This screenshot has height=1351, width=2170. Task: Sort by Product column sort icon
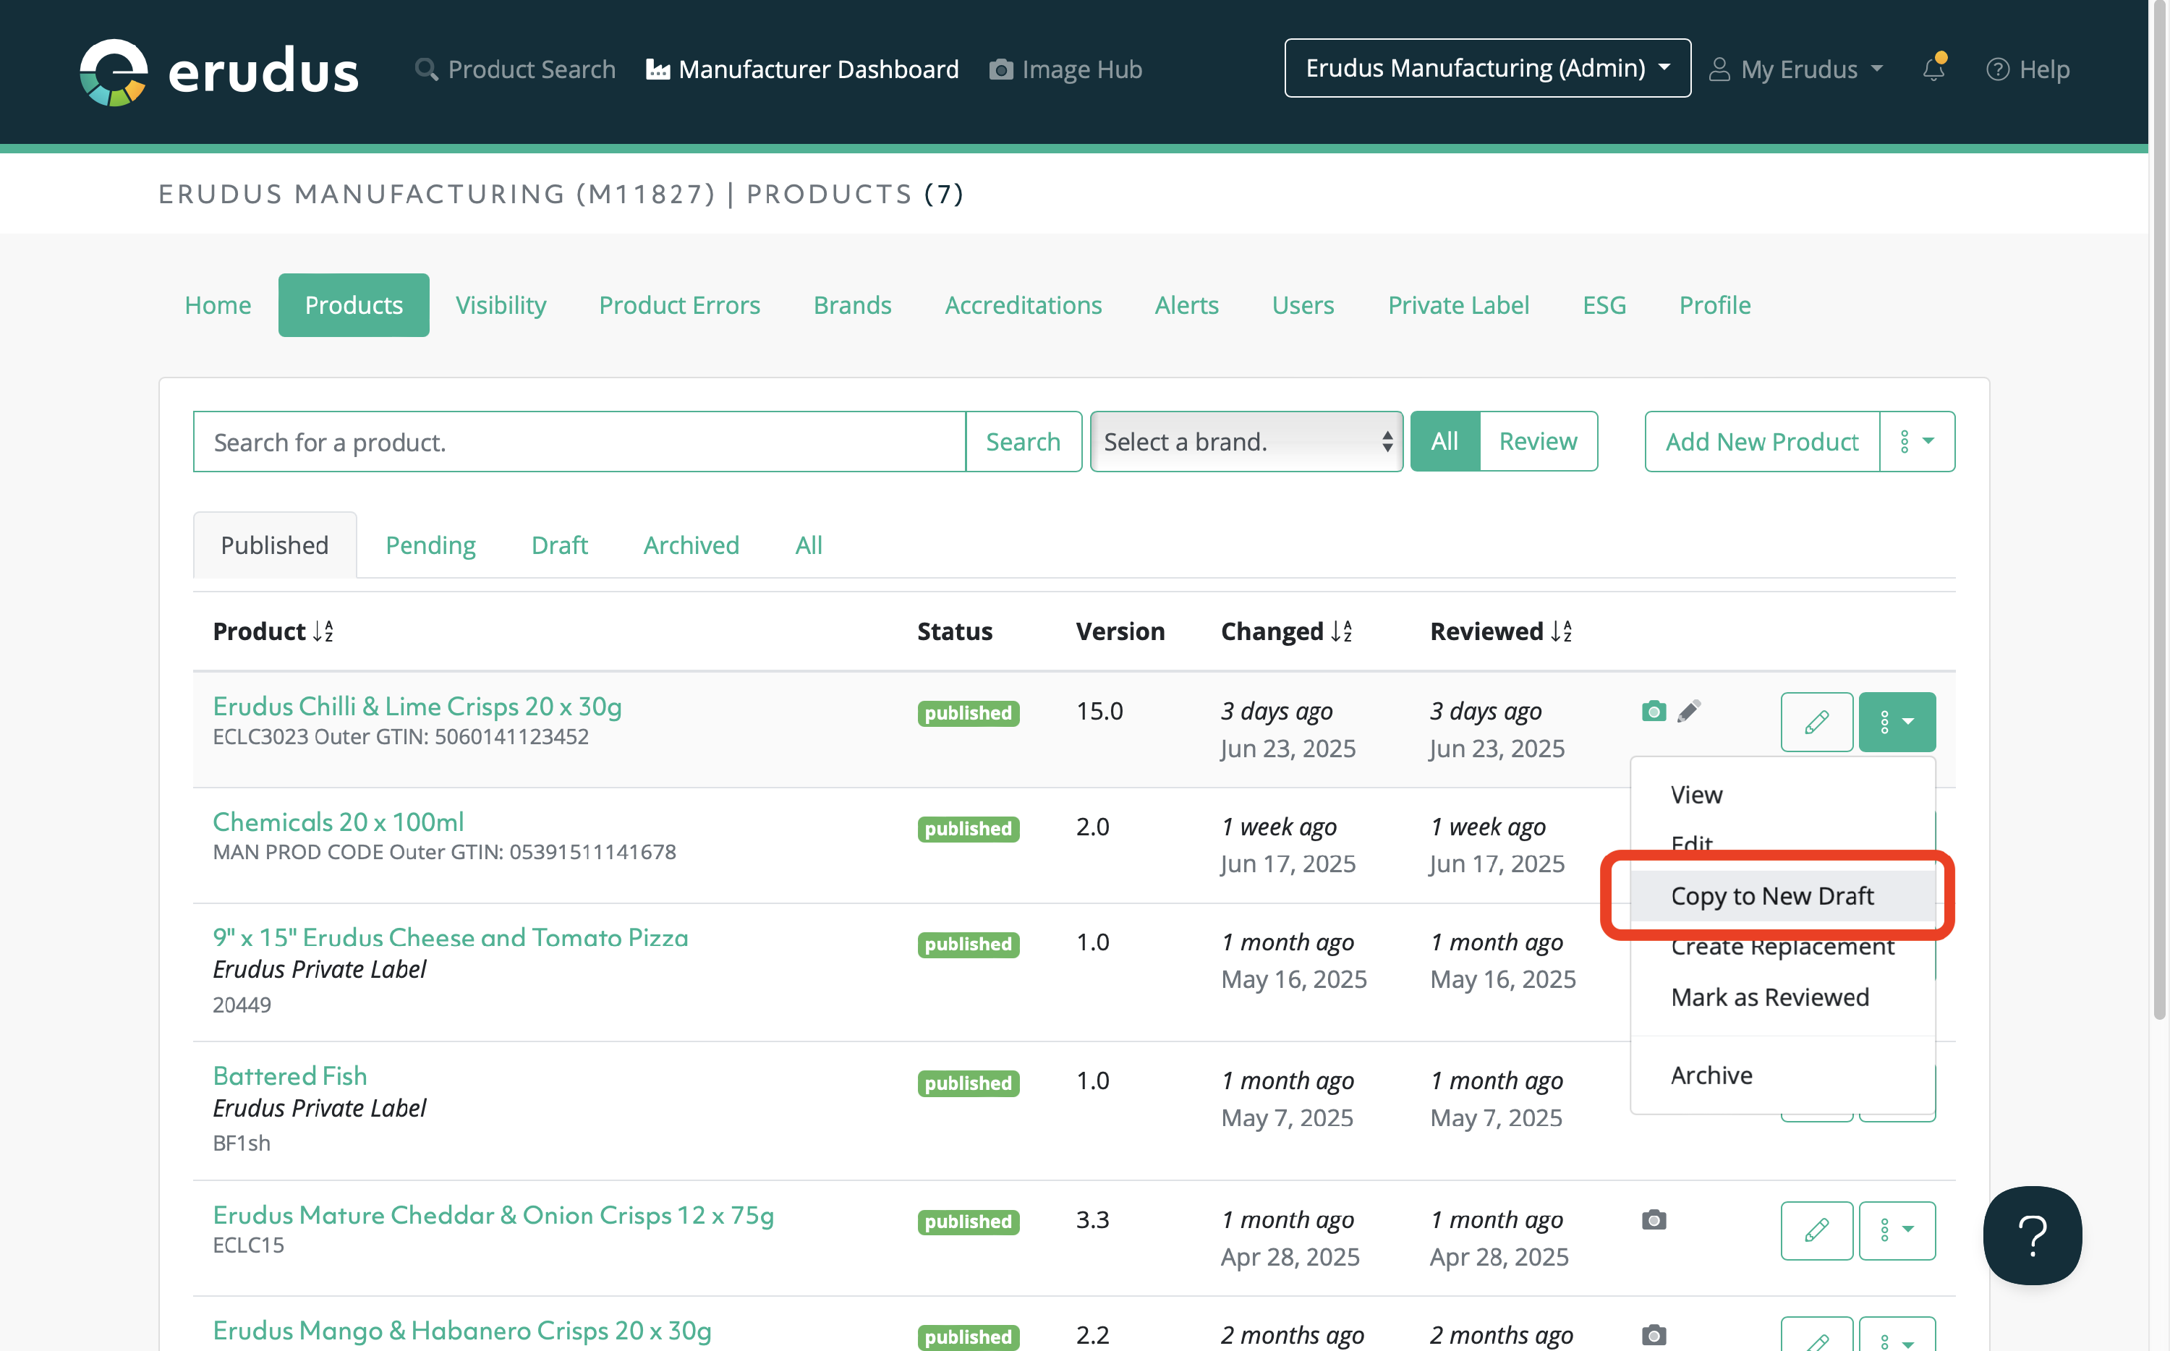click(x=323, y=631)
